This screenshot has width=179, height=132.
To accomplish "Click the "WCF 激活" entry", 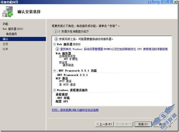I will [x=62, y=78].
